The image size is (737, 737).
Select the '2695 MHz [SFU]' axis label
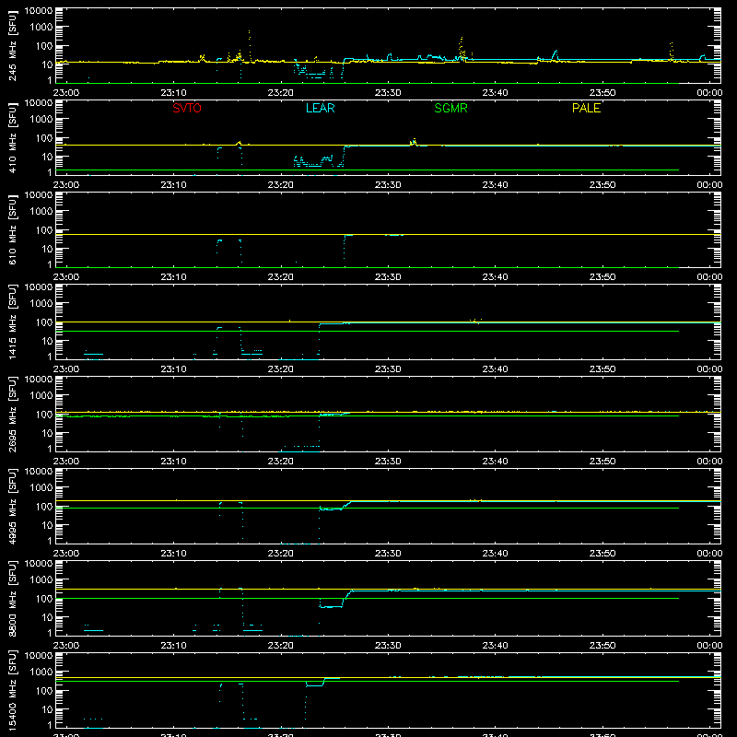tap(13, 414)
